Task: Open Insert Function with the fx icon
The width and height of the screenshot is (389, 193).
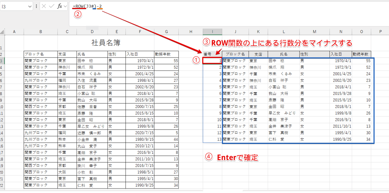Action: (x=60, y=6)
